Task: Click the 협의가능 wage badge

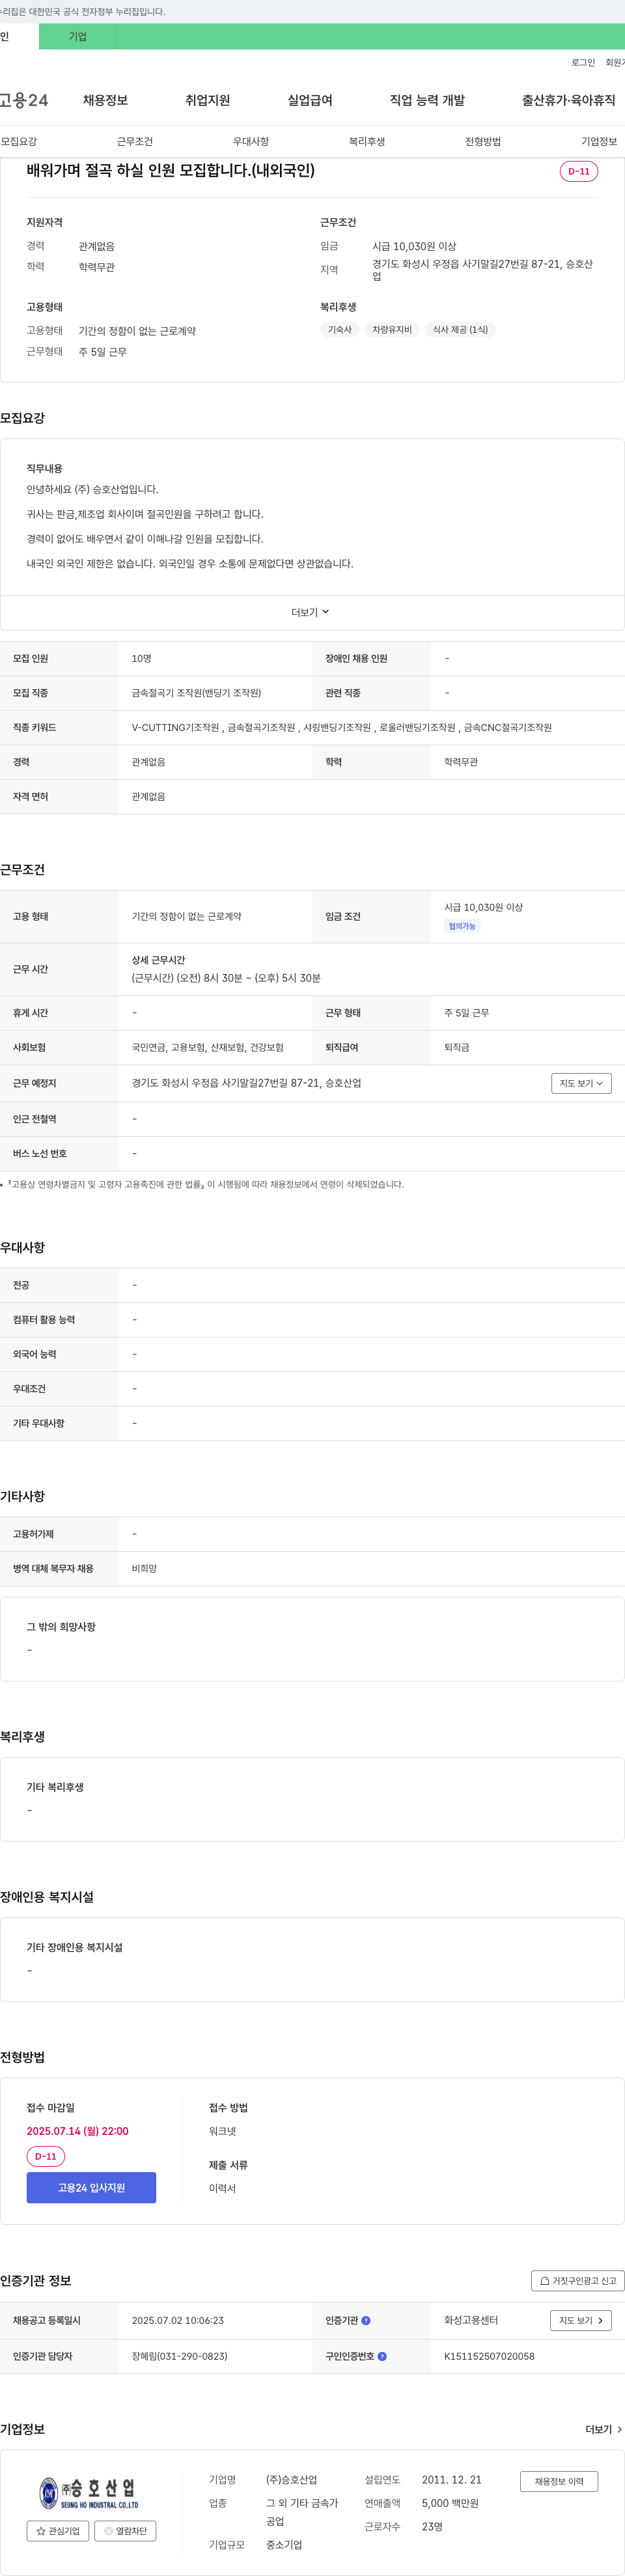Action: point(462,926)
